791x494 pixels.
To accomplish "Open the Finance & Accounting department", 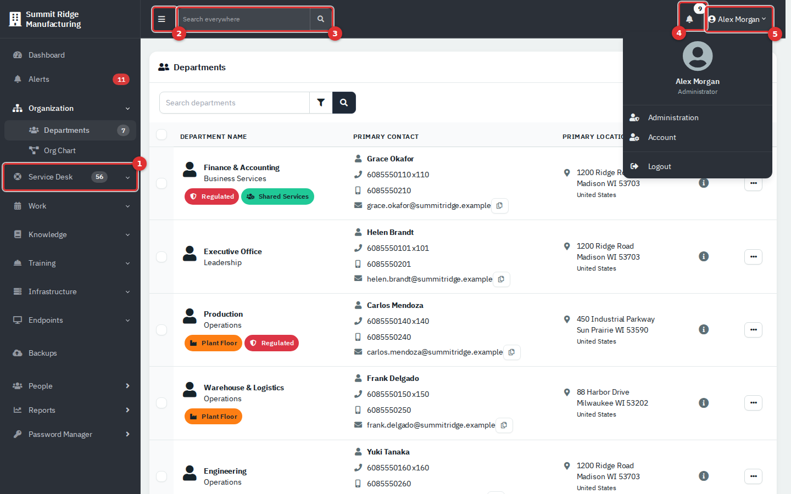I will (x=242, y=167).
